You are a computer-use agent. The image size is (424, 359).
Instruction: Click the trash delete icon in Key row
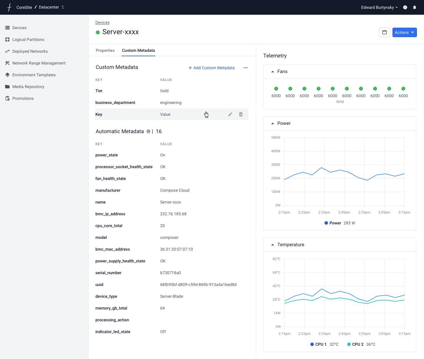241,114
